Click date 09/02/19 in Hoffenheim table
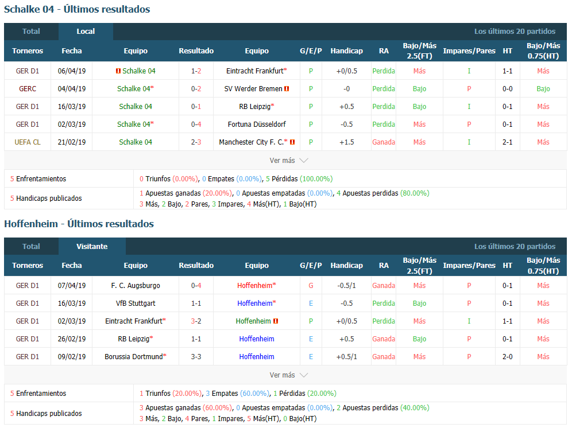The width and height of the screenshot is (572, 428). 72,357
